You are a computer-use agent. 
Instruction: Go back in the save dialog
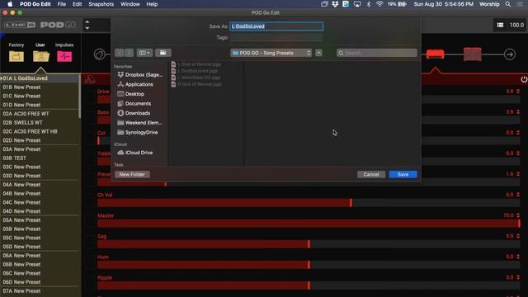[x=119, y=53]
